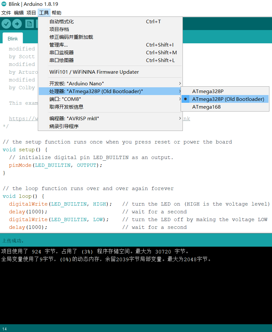Click the first delay(1000) line
Viewport: 272px width, 332px height.
pos(28,212)
